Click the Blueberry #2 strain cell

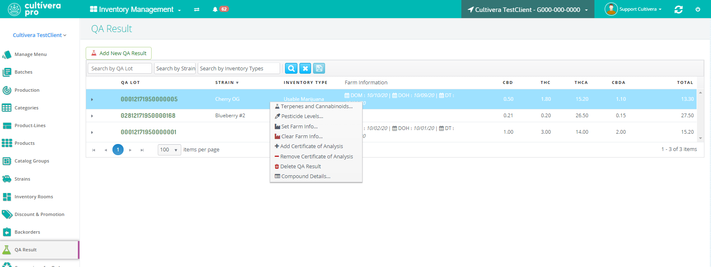click(x=230, y=116)
